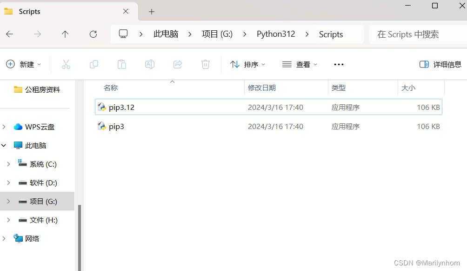Viewport: 467px width, 271px height.
Task: Expand chevron after Python312 in address bar
Action: 307,34
